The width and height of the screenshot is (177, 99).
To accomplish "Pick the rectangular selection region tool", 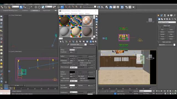I will pos(28,7).
